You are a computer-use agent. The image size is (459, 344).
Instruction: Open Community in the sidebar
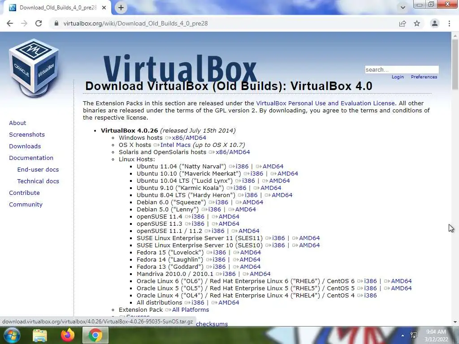click(x=26, y=205)
